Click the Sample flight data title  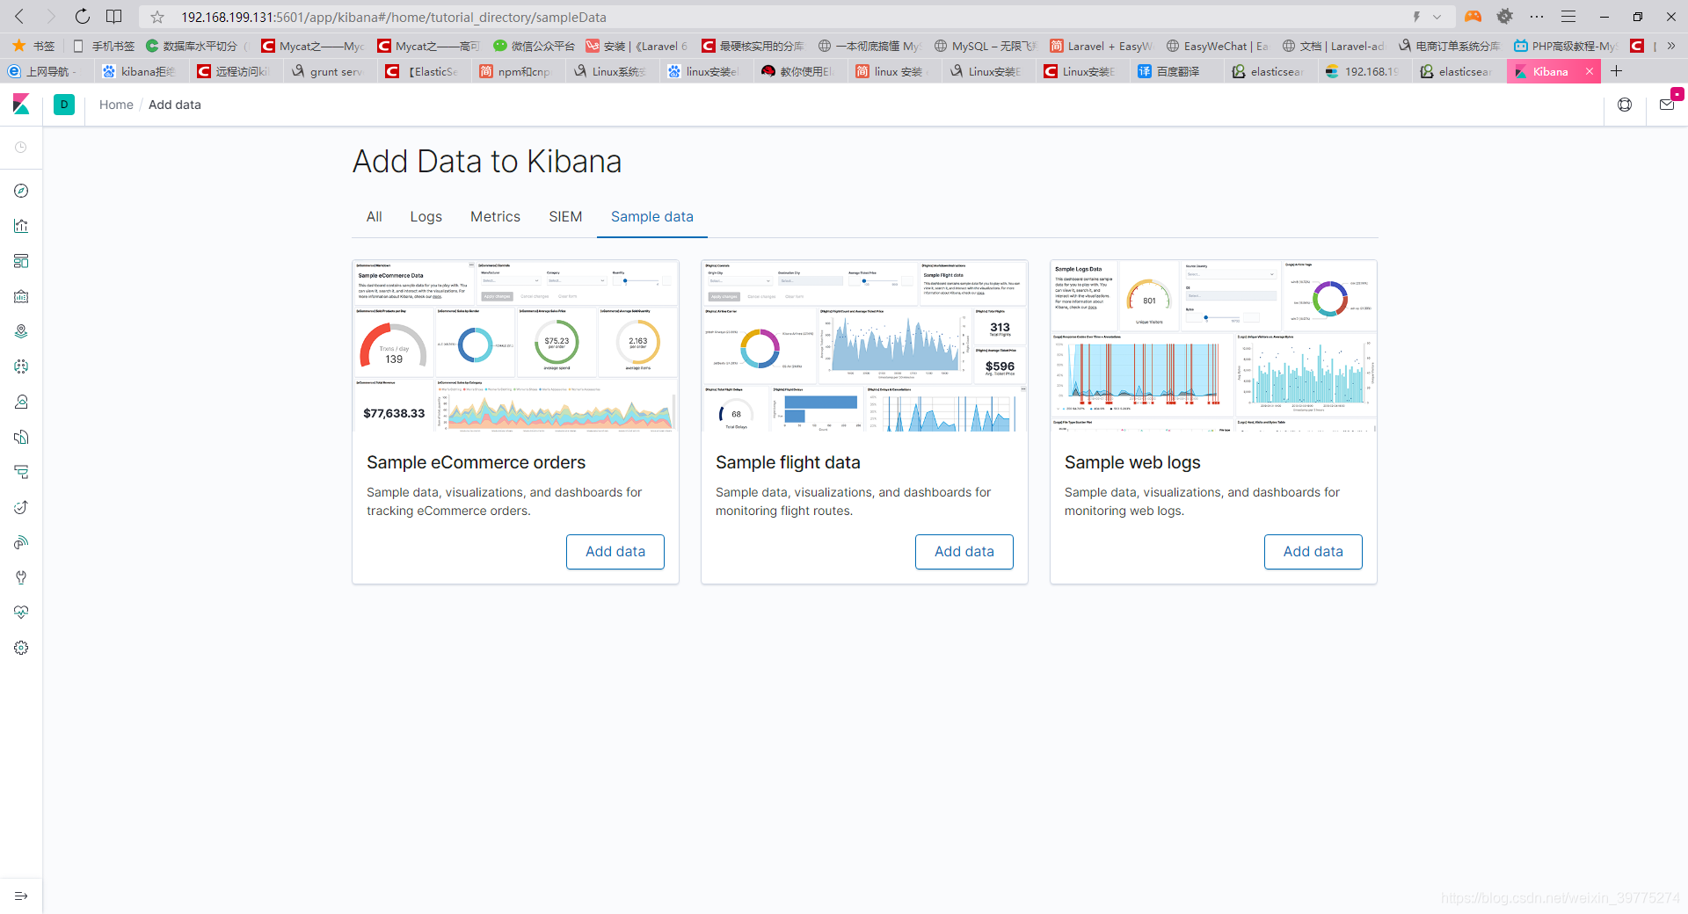[788, 462]
